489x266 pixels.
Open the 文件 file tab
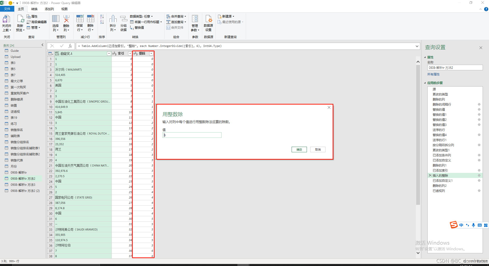coord(7,9)
